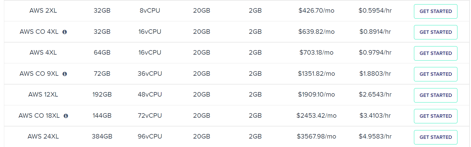471x147 pixels.
Task: Get started with AWS 4XL plan
Action: point(435,53)
